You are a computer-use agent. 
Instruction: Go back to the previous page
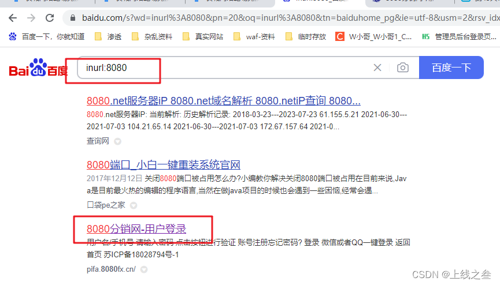[x=13, y=18]
